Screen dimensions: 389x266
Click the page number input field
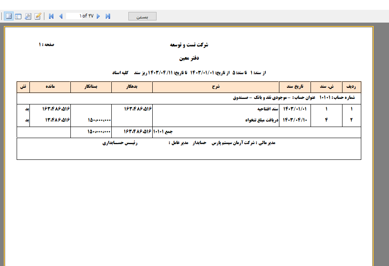pyautogui.click(x=74, y=16)
